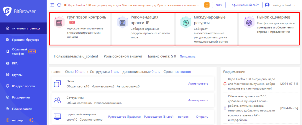Click 'Сотрудники 1 шт.' package link

(x=104, y=72)
